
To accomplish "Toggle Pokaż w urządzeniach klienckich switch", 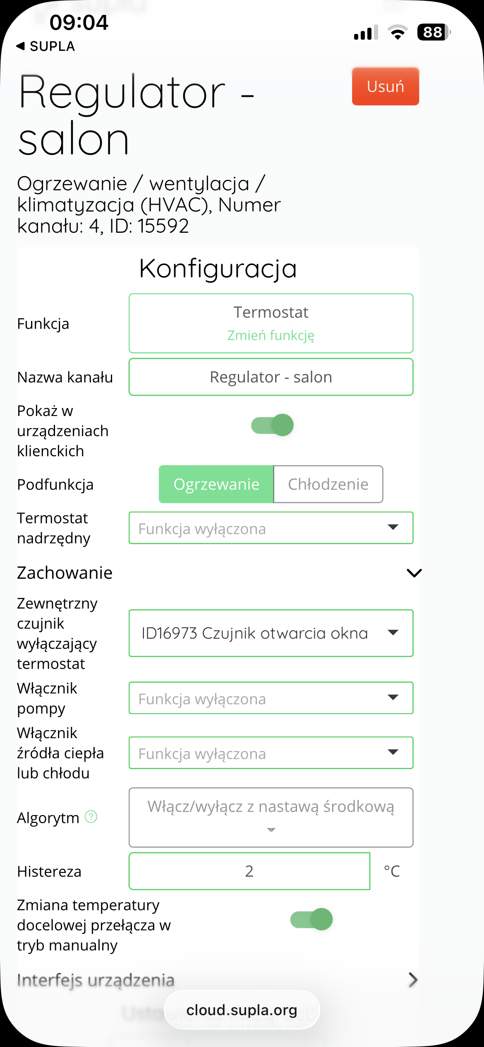I will click(x=272, y=425).
